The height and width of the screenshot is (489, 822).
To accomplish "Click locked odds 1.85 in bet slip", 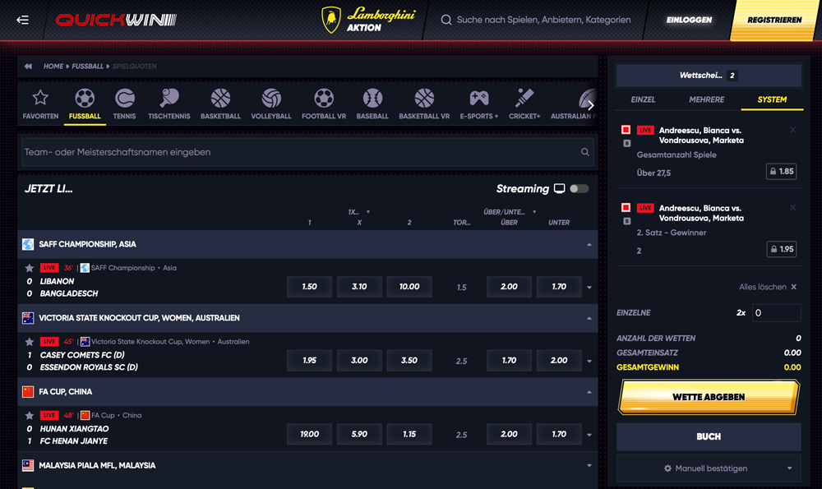I will coord(781,172).
